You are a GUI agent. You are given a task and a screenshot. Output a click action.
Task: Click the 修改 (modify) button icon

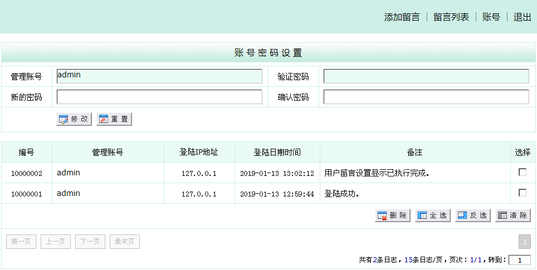[64, 119]
